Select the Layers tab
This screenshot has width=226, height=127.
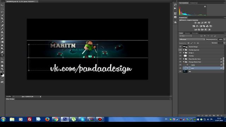pos(181,33)
